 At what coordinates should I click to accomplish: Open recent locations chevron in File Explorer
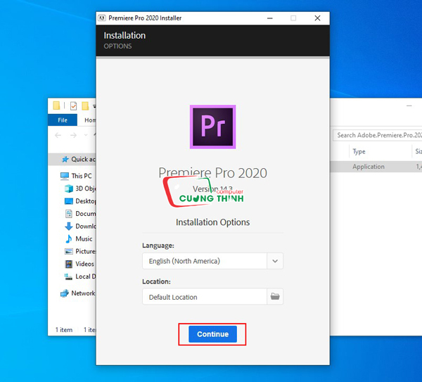(x=86, y=135)
